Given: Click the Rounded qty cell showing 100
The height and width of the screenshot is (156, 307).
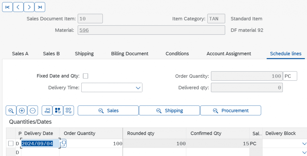Looking at the screenshot, I should point(154,144).
